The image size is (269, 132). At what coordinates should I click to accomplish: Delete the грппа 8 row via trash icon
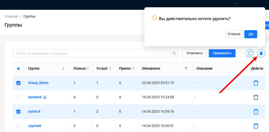click(x=256, y=112)
